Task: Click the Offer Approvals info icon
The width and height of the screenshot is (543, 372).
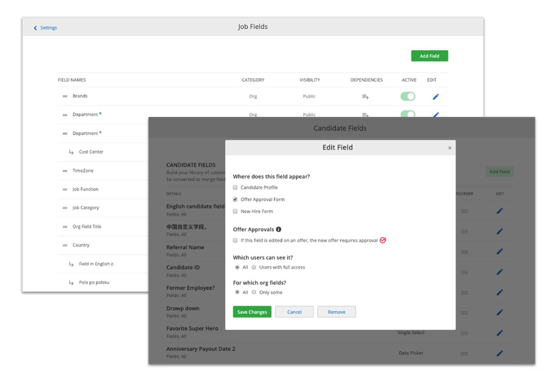Action: pyautogui.click(x=278, y=229)
